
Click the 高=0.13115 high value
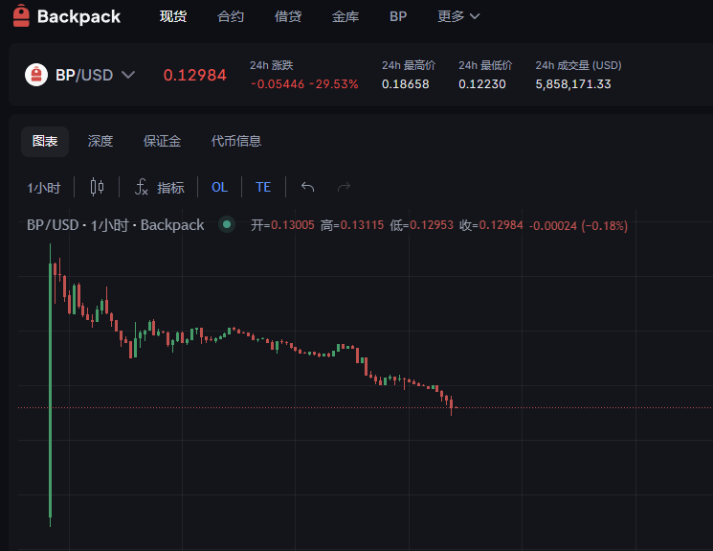pyautogui.click(x=352, y=225)
